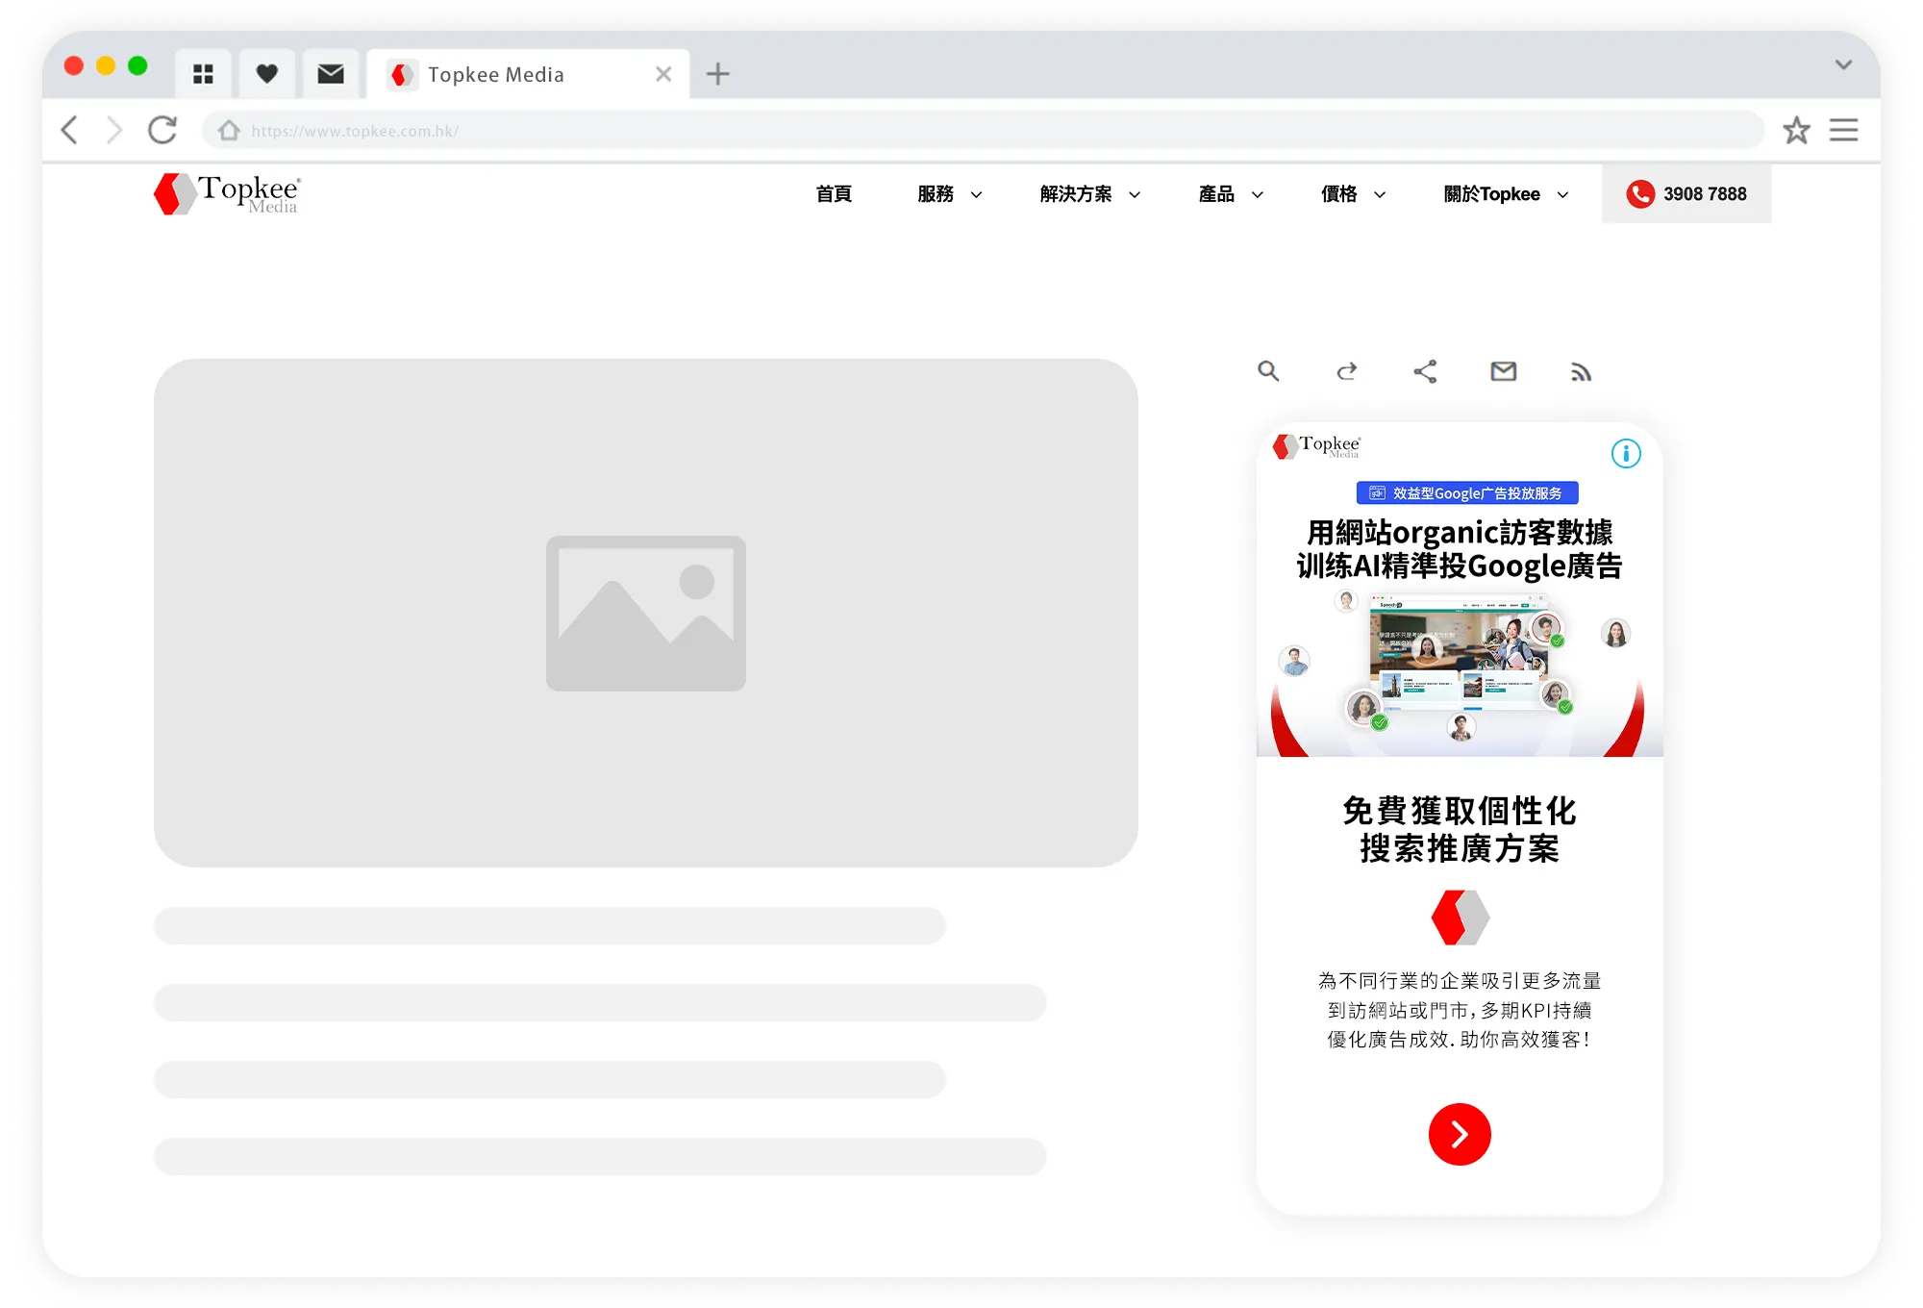Bookmark page with the star icon
Image resolution: width=1923 pixels, height=1308 pixels.
[x=1796, y=130]
